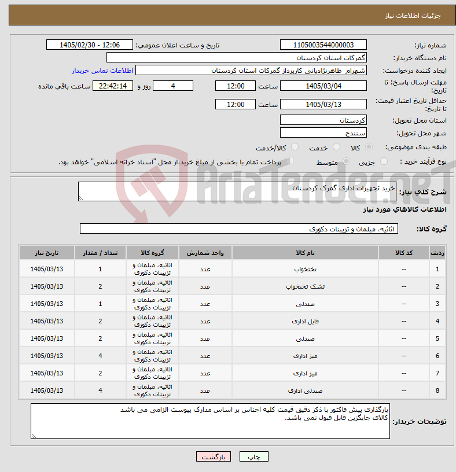
Task: Toggle the Islamic treasury payment checkbox
Action: pyautogui.click(x=289, y=161)
